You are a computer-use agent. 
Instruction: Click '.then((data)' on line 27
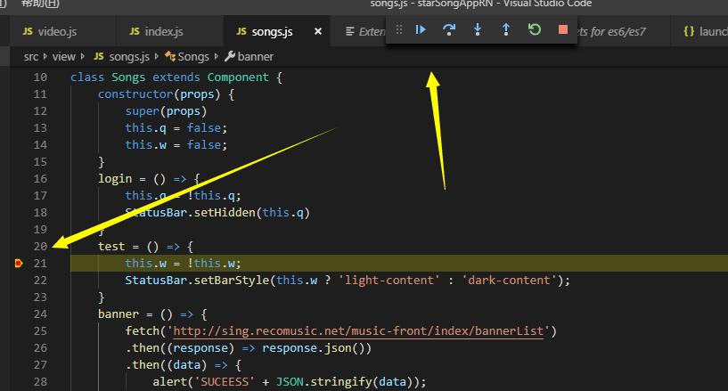166,365
